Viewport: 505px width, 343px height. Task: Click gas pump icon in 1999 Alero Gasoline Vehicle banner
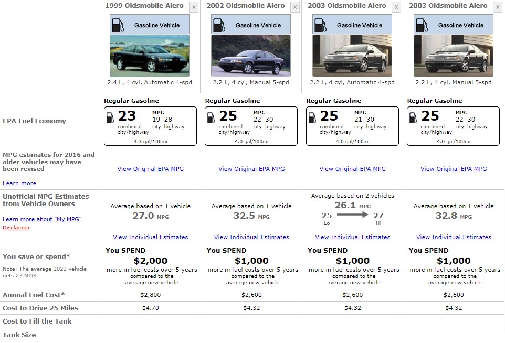(118, 25)
